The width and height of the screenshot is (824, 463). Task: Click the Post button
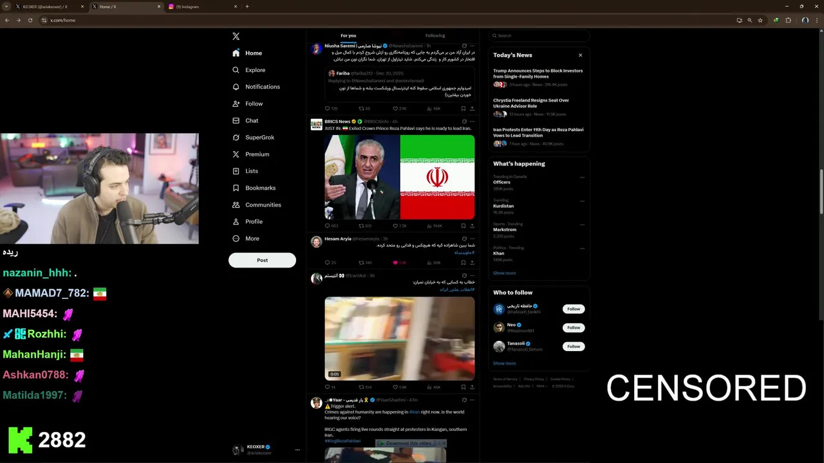click(262, 260)
